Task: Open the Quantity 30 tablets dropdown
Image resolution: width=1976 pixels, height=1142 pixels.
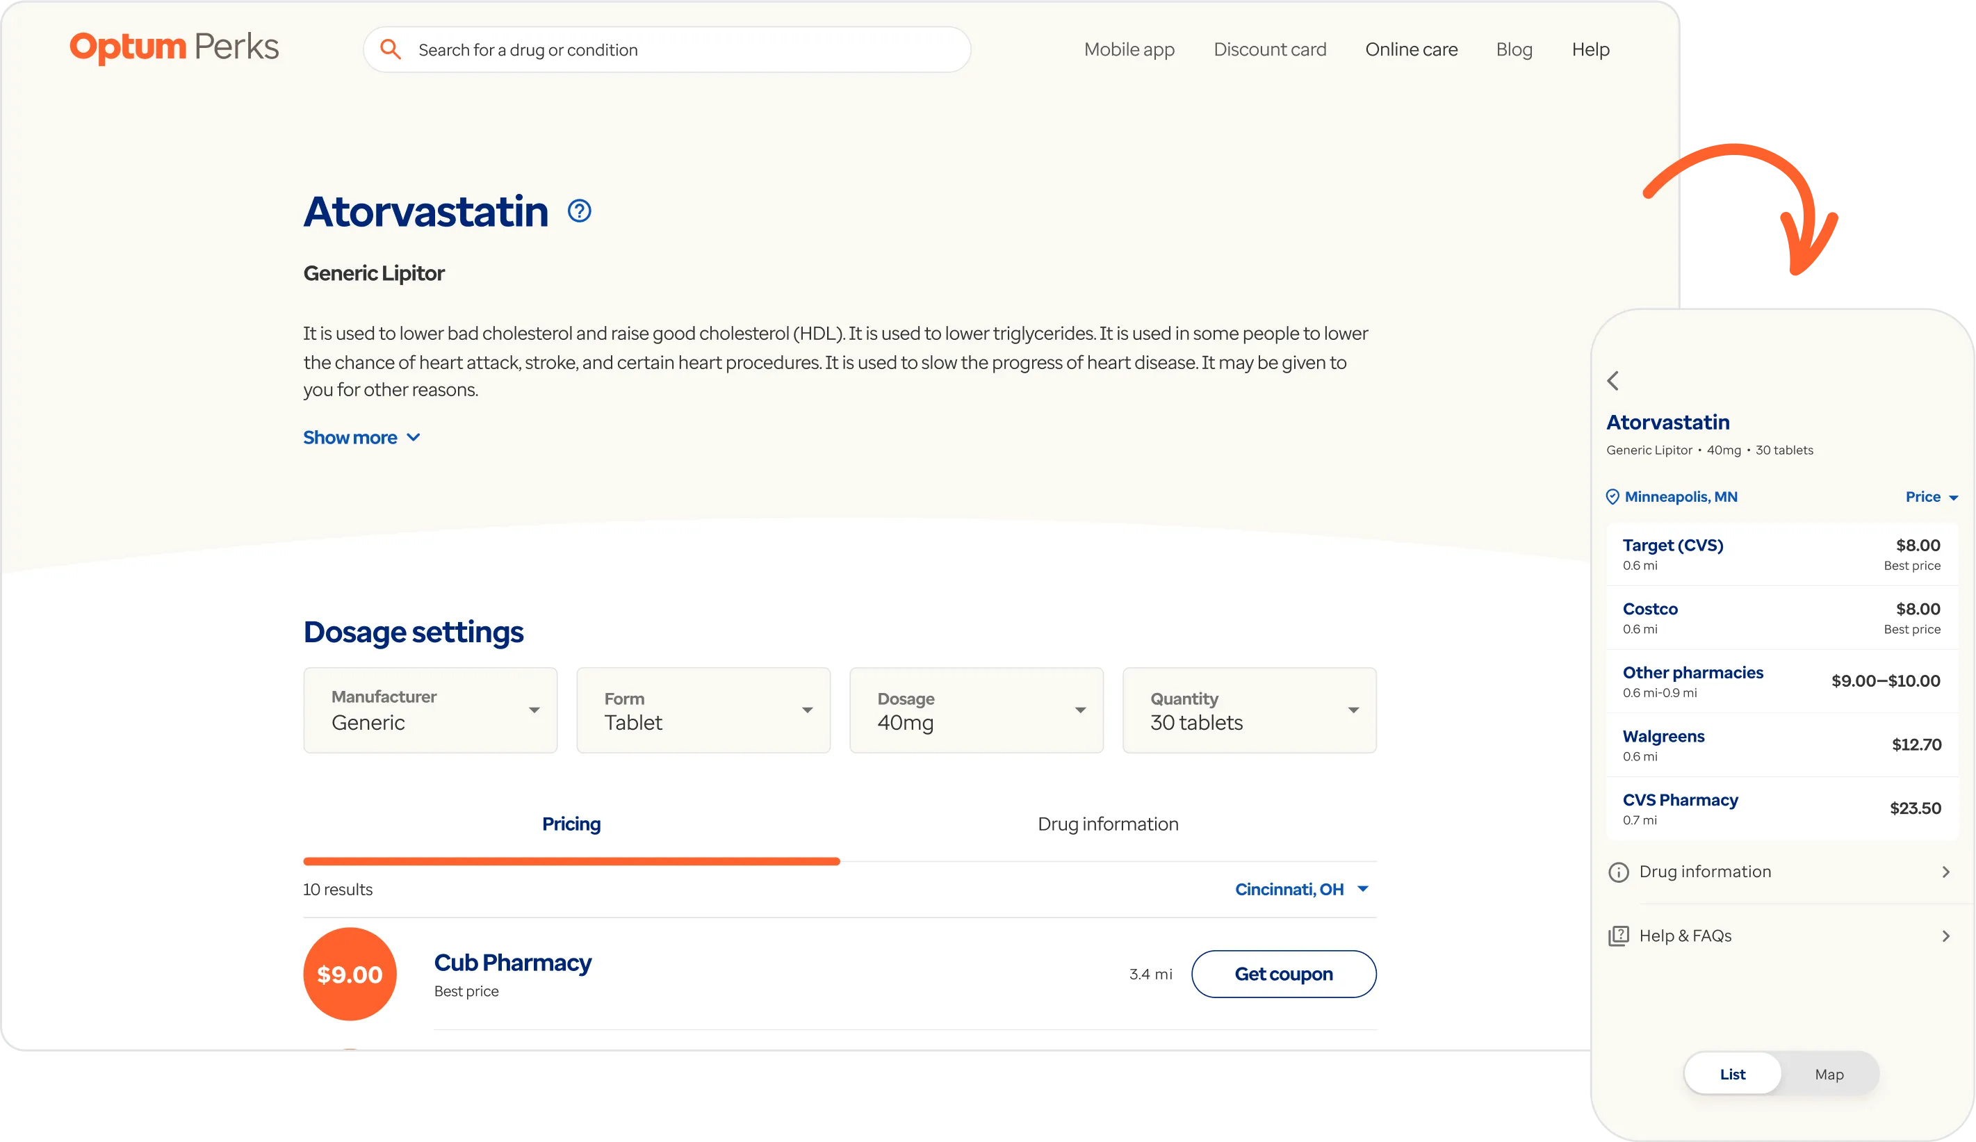Action: pos(1249,710)
